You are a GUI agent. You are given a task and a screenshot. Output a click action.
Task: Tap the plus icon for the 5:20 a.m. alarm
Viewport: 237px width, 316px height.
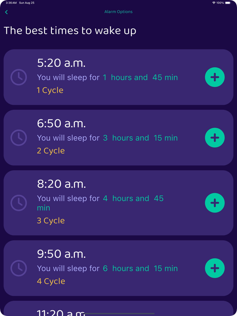pos(215,77)
